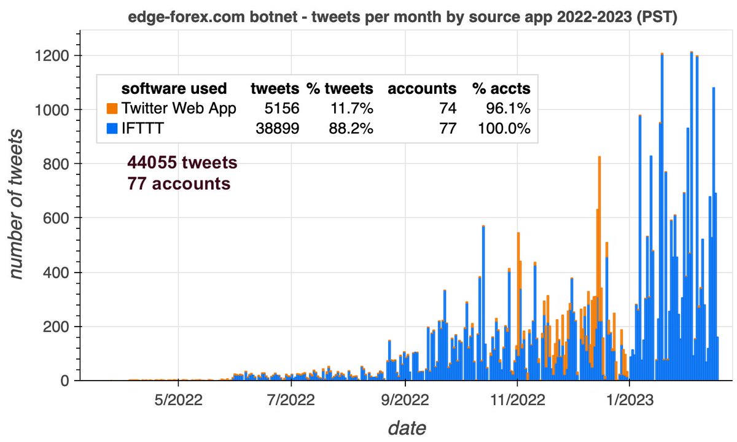Screen dimensions: 737x442
Task: Click the '11.7%' tweets percentage
Action: click(351, 109)
